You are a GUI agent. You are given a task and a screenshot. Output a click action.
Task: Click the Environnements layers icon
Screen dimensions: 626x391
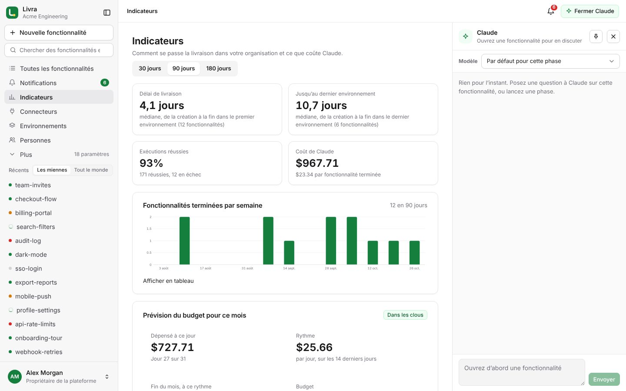click(12, 126)
